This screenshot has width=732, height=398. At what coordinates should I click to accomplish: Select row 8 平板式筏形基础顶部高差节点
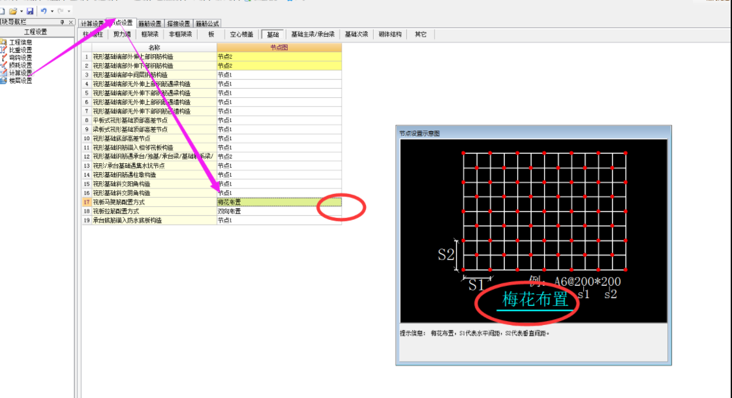[154, 120]
